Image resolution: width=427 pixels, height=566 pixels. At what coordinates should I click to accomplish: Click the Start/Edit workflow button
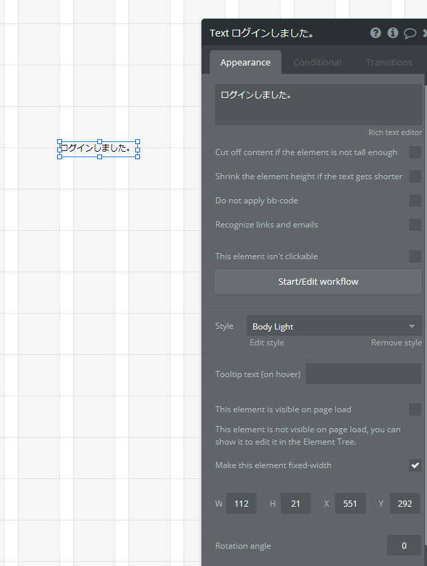318,281
